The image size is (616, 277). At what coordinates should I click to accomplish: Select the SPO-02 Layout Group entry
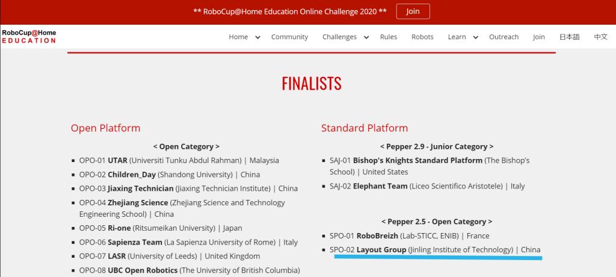click(435, 249)
